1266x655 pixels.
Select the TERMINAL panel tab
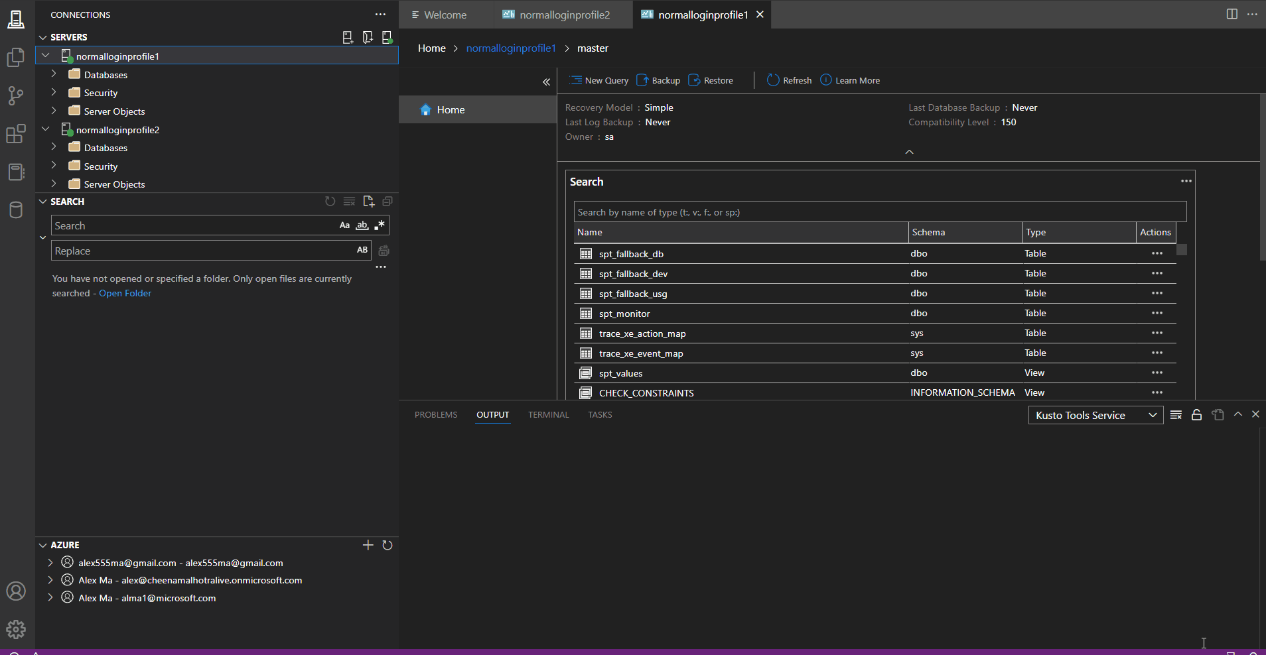click(x=548, y=414)
